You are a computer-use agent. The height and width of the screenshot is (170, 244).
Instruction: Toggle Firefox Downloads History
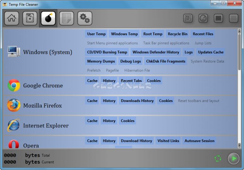(x=137, y=101)
